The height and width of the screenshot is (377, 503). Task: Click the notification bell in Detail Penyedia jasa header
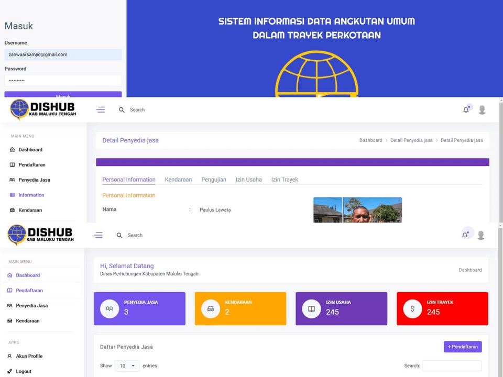(466, 110)
